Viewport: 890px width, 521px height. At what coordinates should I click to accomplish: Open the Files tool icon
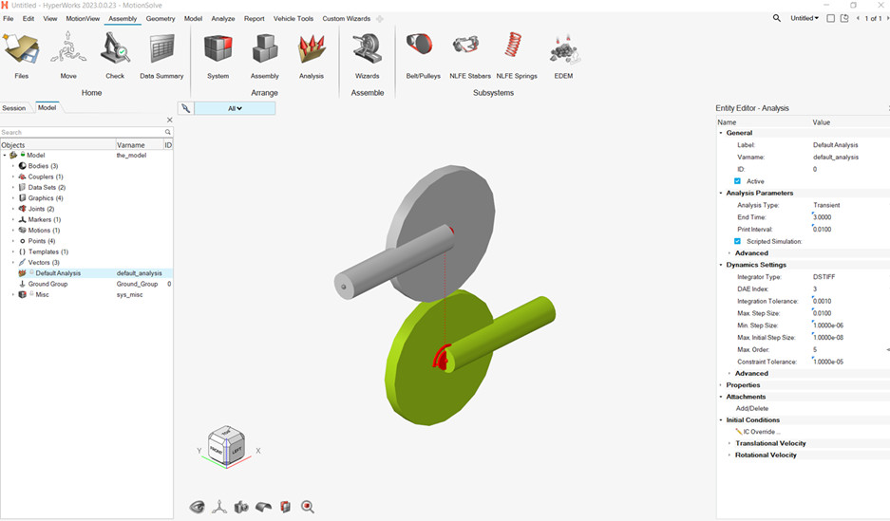(x=21, y=48)
